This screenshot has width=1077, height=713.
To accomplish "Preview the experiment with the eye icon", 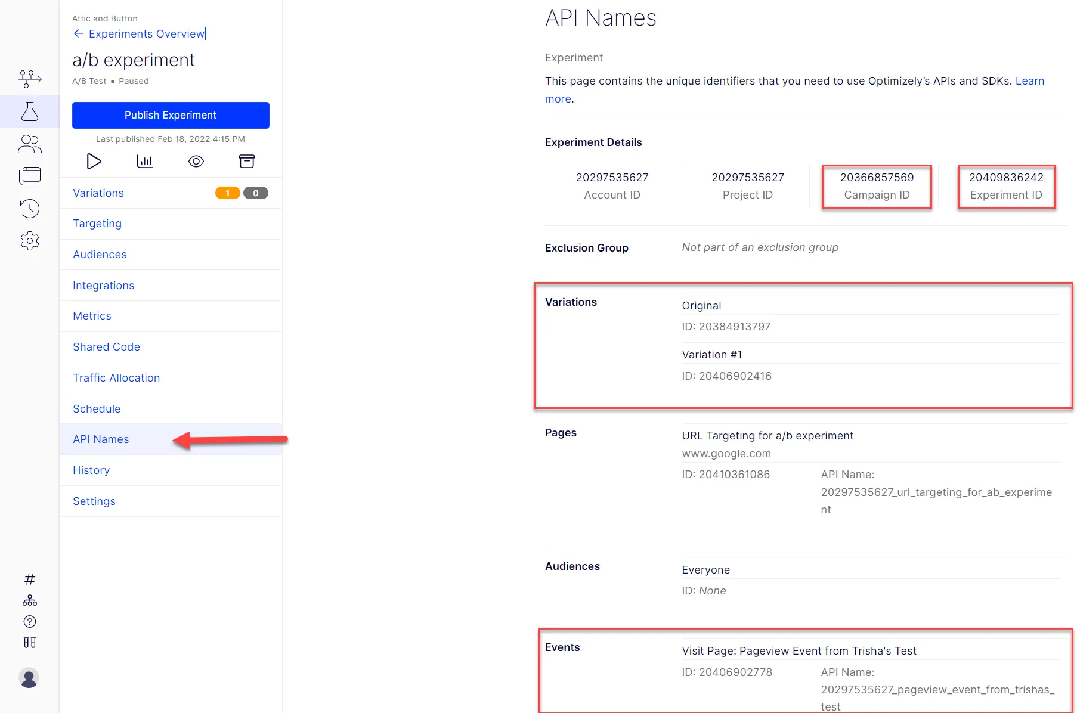I will coord(196,161).
